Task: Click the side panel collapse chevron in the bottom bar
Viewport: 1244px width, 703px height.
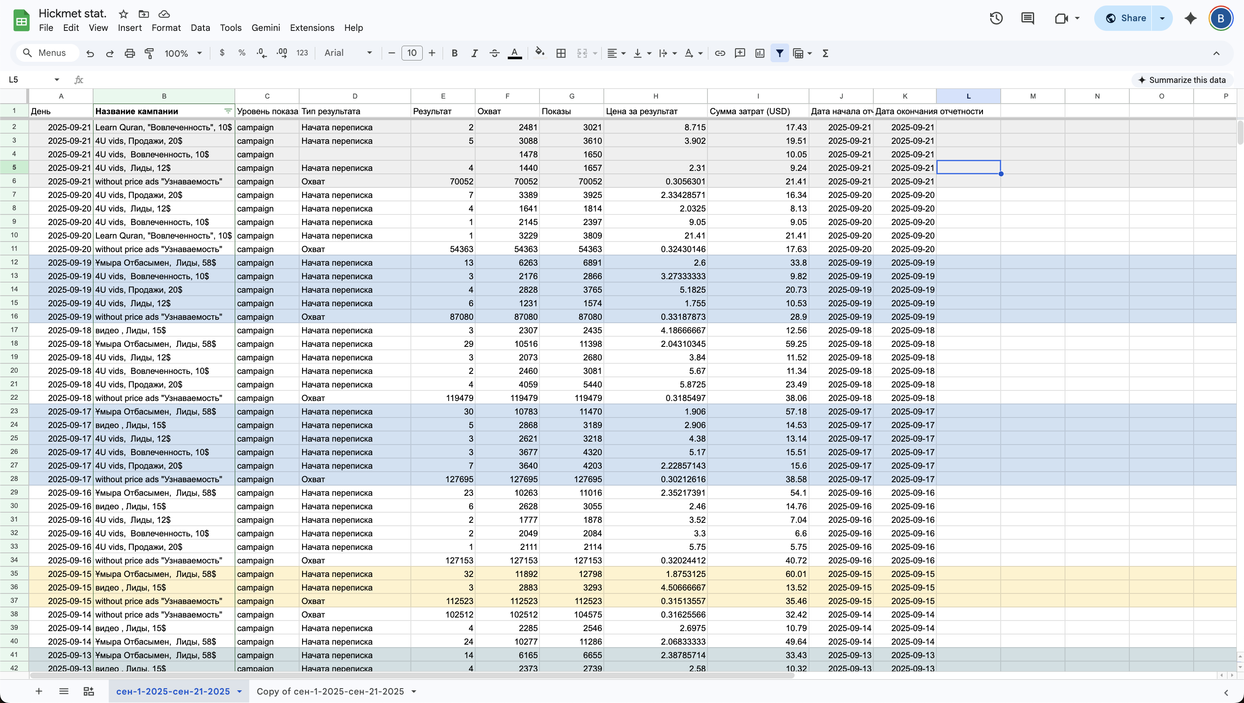Action: (1226, 692)
